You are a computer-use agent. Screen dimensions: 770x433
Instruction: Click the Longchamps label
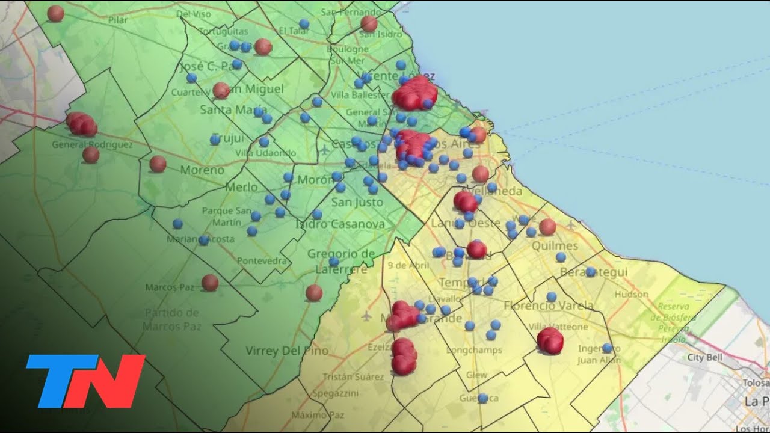pyautogui.click(x=474, y=350)
